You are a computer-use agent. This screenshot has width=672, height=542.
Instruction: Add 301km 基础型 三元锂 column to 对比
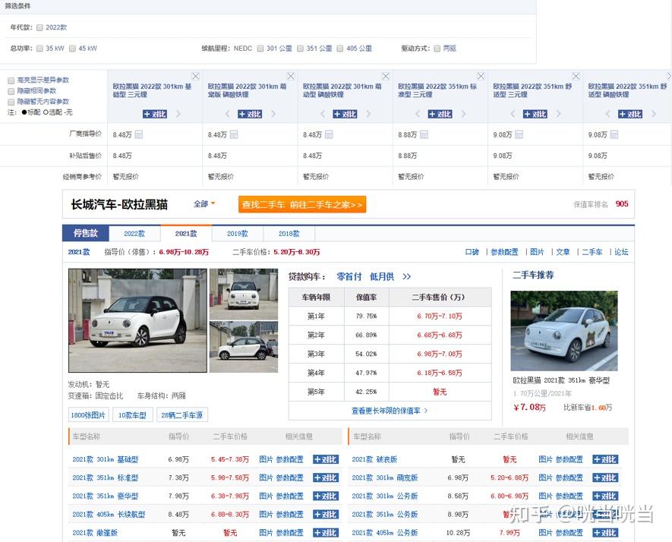click(155, 114)
